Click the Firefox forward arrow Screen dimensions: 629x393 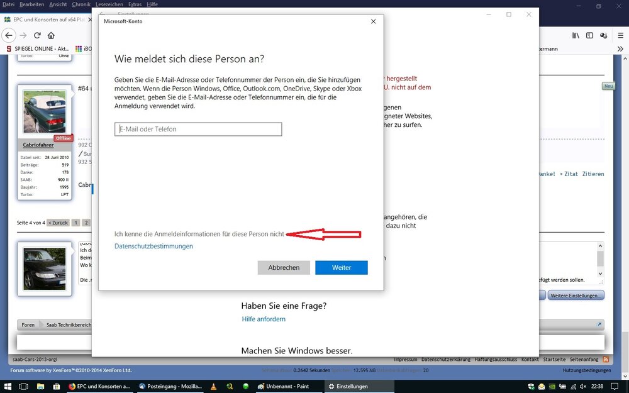click(x=23, y=35)
